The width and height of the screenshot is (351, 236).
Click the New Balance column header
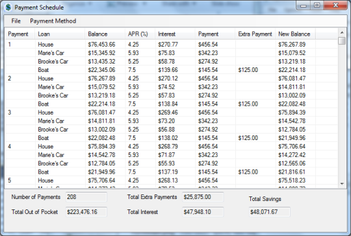click(x=296, y=34)
